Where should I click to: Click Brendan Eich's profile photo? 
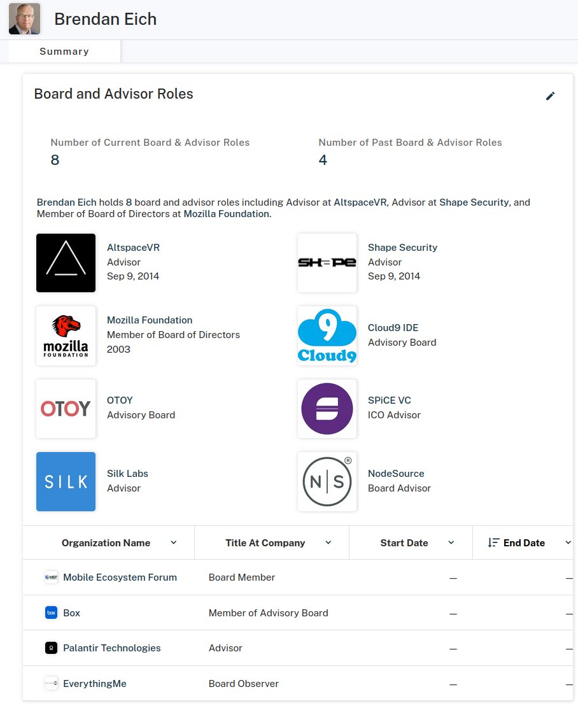[24, 19]
